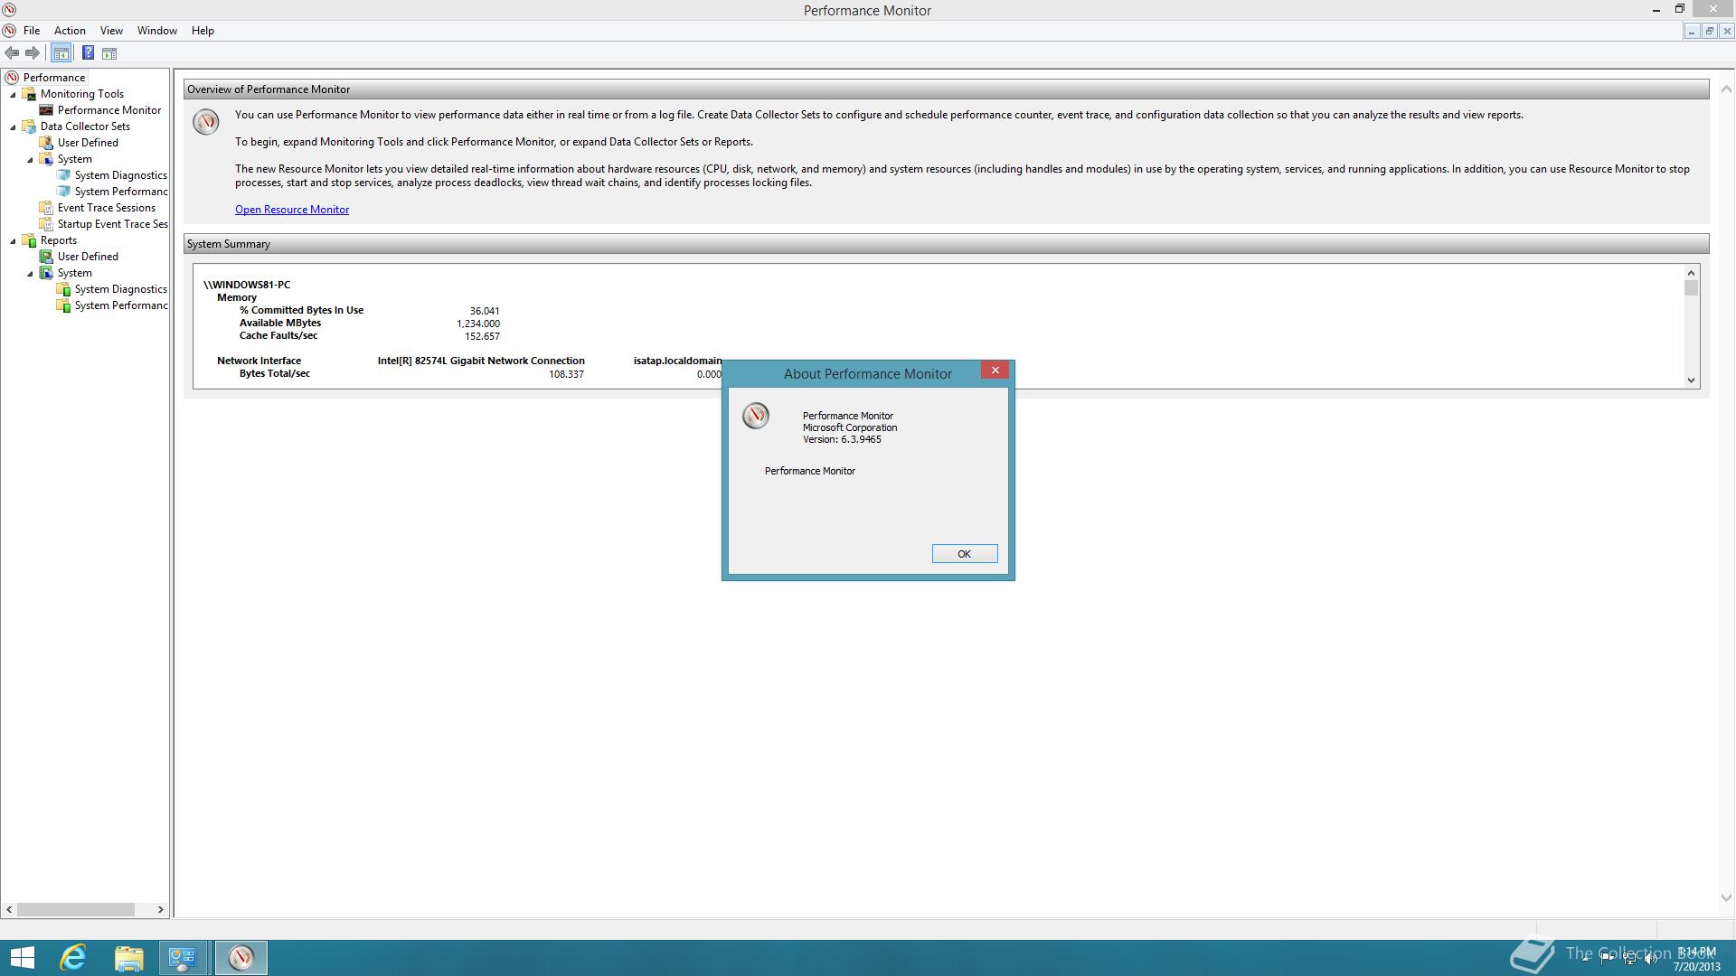The image size is (1736, 976).
Task: Toggle Show/Hide Console Tree toolbar icon
Action: pos(61,53)
